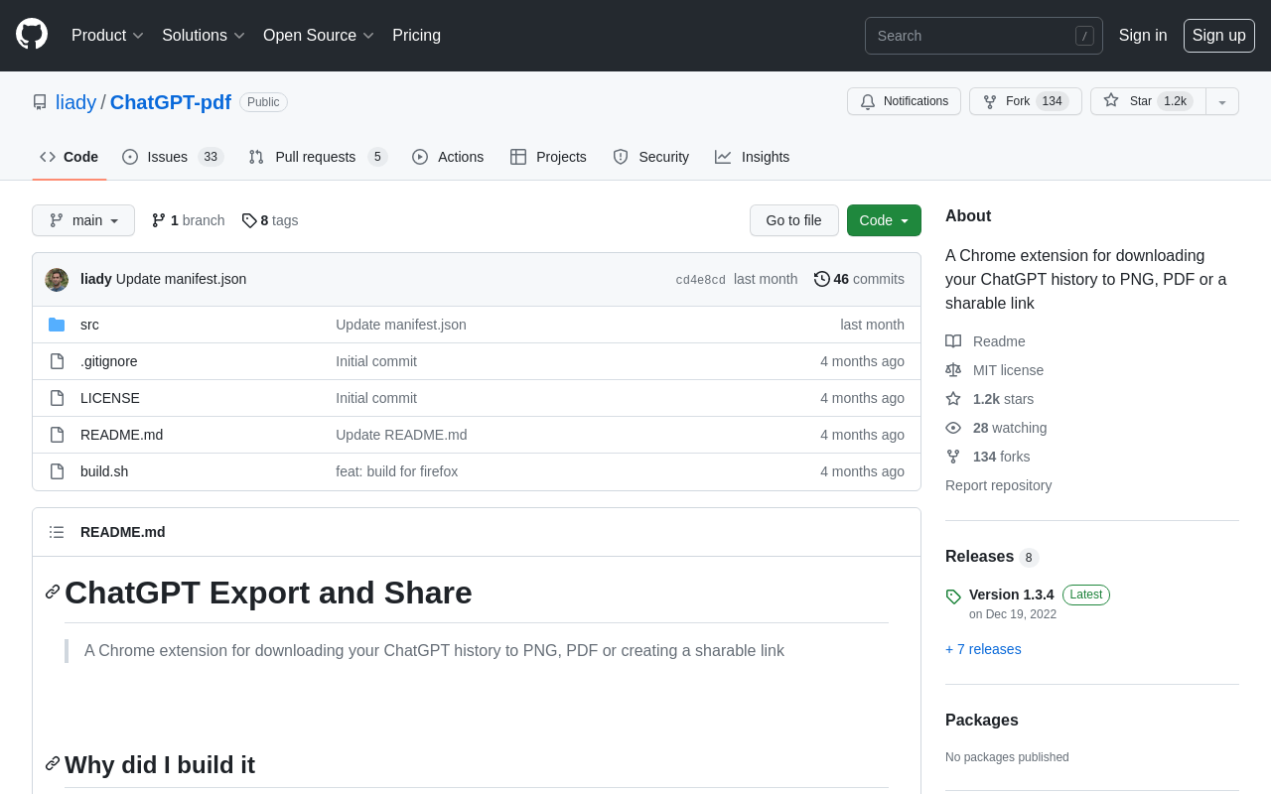Viewport: 1271px width, 794px height.
Task: Open README.md in the file list
Action: pyautogui.click(x=121, y=435)
